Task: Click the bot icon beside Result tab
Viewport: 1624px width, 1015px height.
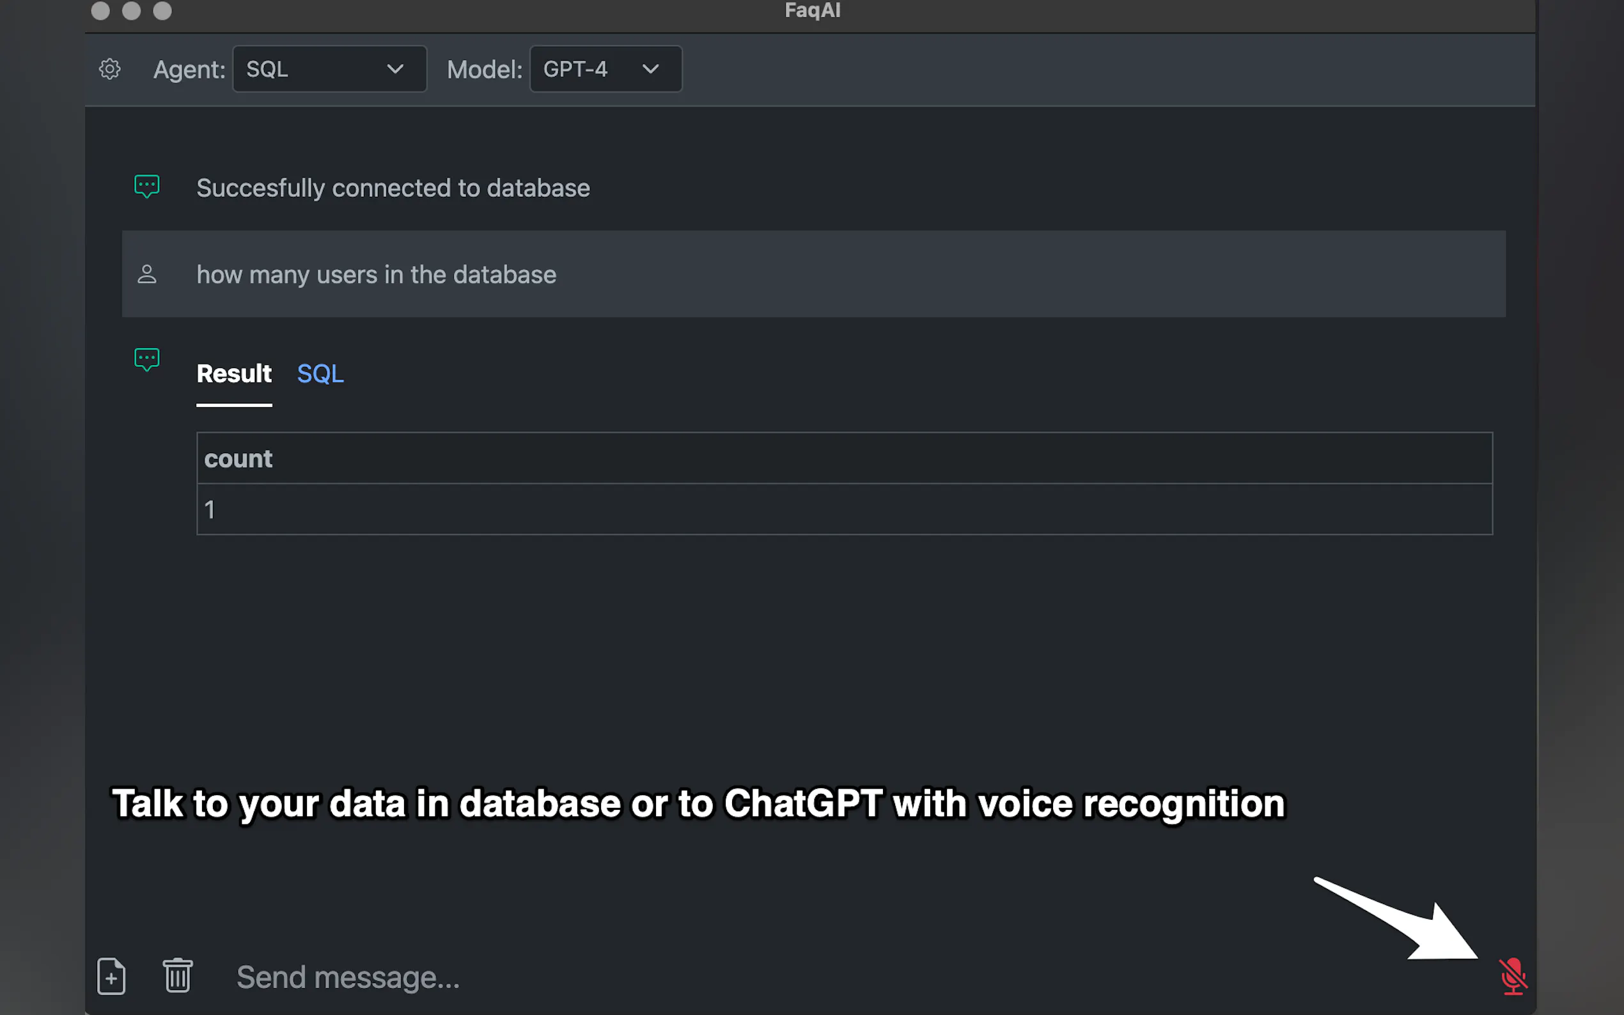Action: pyautogui.click(x=146, y=359)
